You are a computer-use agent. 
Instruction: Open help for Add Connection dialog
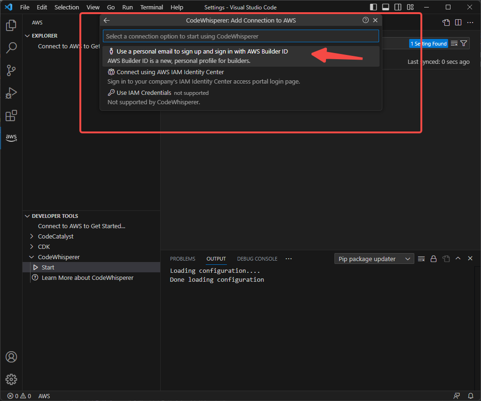[365, 20]
